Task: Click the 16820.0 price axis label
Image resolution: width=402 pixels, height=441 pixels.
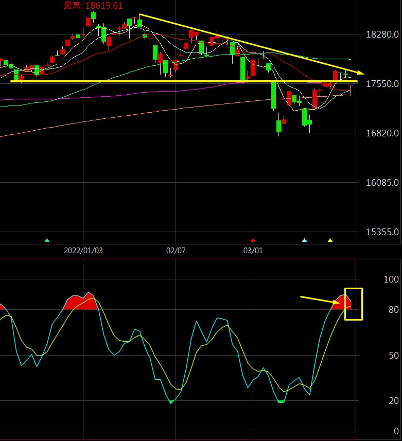Action: pyautogui.click(x=382, y=133)
